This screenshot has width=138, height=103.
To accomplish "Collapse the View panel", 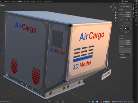I will click(x=120, y=10).
